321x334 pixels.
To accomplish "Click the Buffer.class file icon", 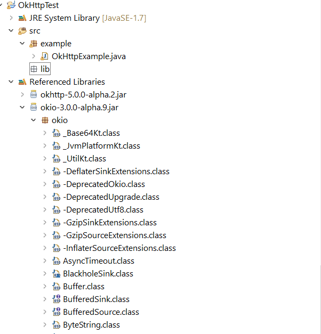I will tap(57, 287).
